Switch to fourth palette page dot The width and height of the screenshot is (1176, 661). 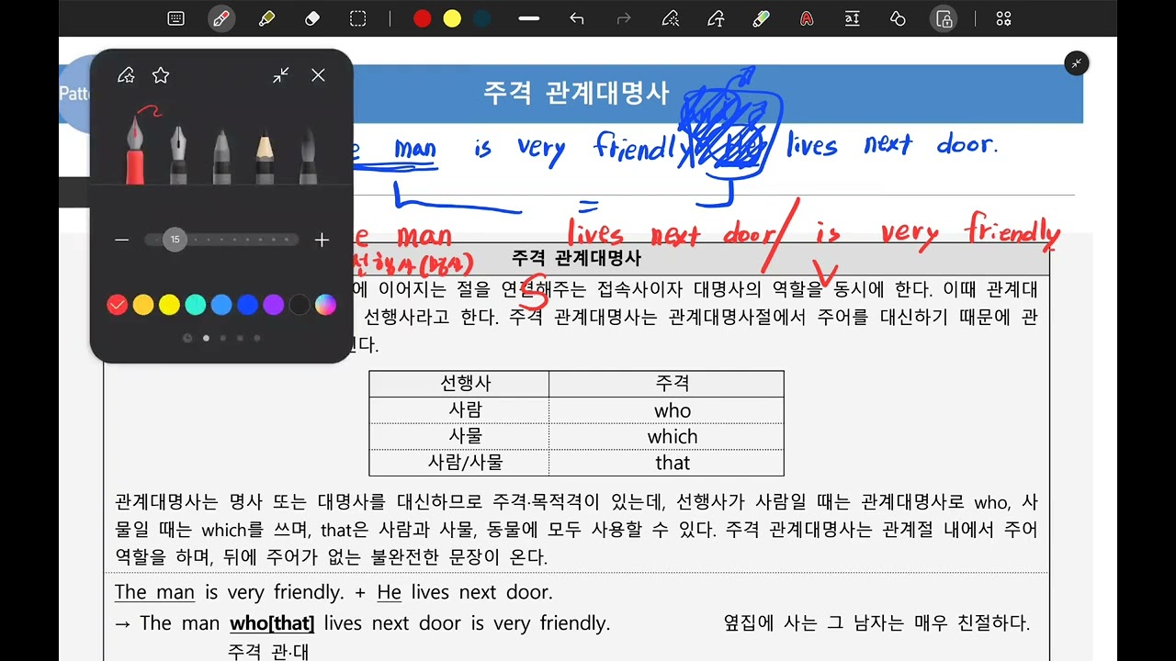click(x=257, y=338)
